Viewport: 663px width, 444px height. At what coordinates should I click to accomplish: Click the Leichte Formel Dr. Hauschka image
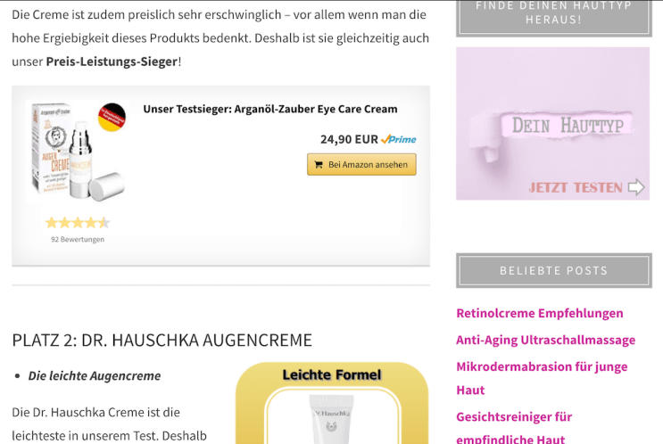tap(332, 403)
